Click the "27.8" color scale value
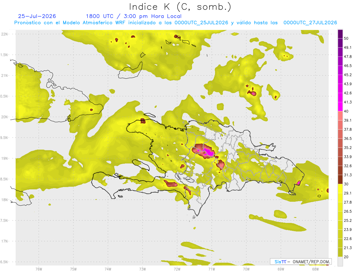The height and width of the screenshot is (273, 354). [x=348, y=202]
